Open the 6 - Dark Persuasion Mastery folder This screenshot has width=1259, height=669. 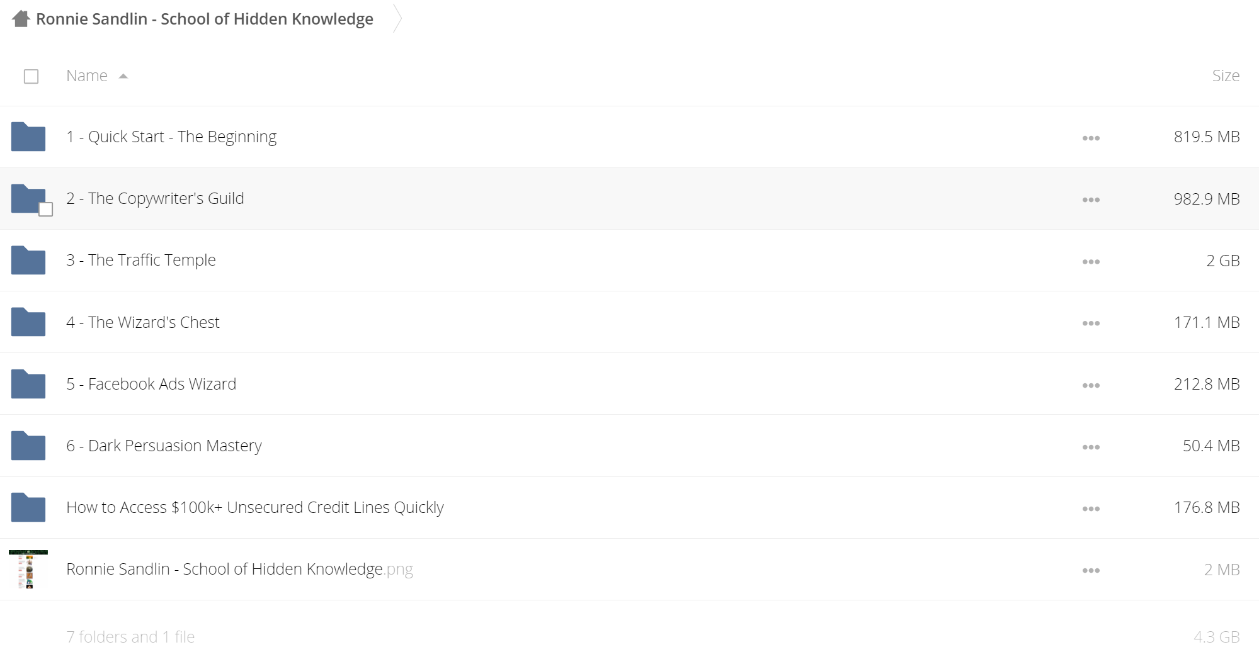[x=164, y=446]
